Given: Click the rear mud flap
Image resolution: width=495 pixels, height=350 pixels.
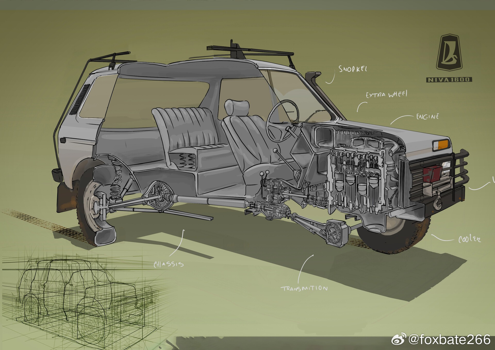Looking at the screenshot, I should coord(66,197).
